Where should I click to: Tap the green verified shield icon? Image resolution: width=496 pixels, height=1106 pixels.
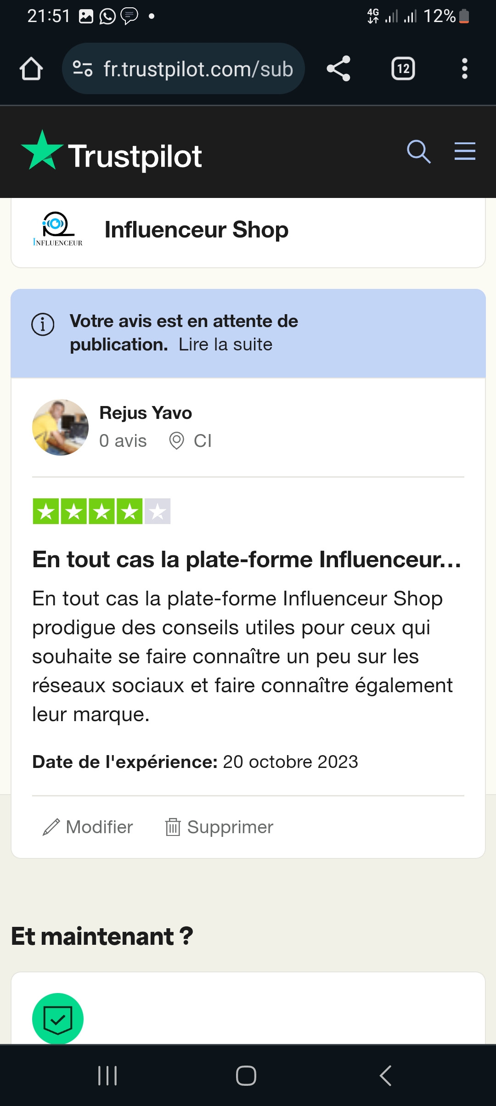click(x=58, y=1018)
